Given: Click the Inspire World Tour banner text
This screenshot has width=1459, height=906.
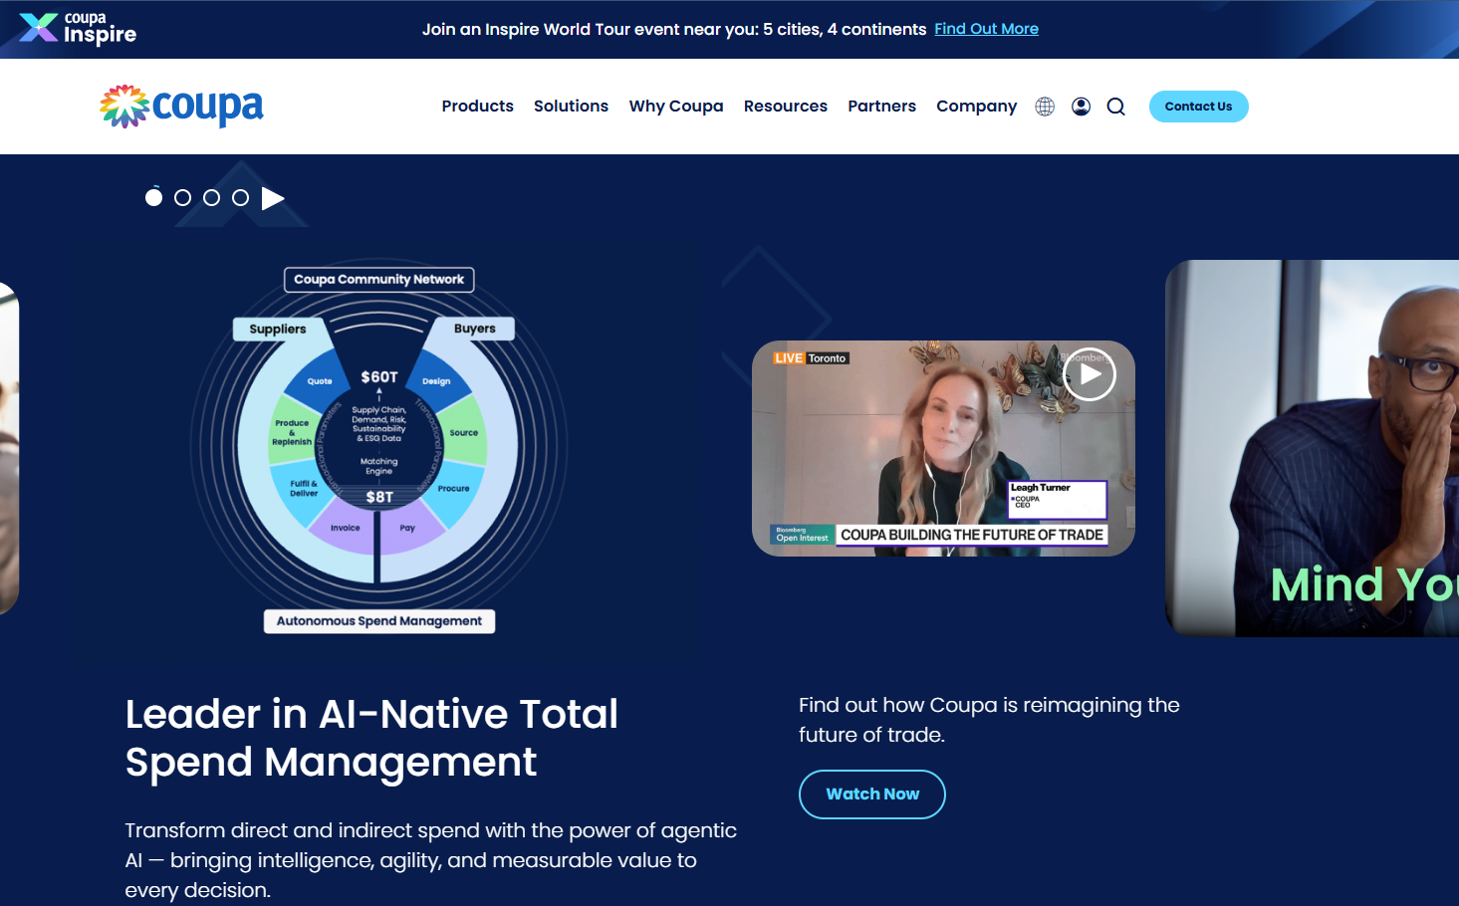Looking at the screenshot, I should [x=674, y=29].
